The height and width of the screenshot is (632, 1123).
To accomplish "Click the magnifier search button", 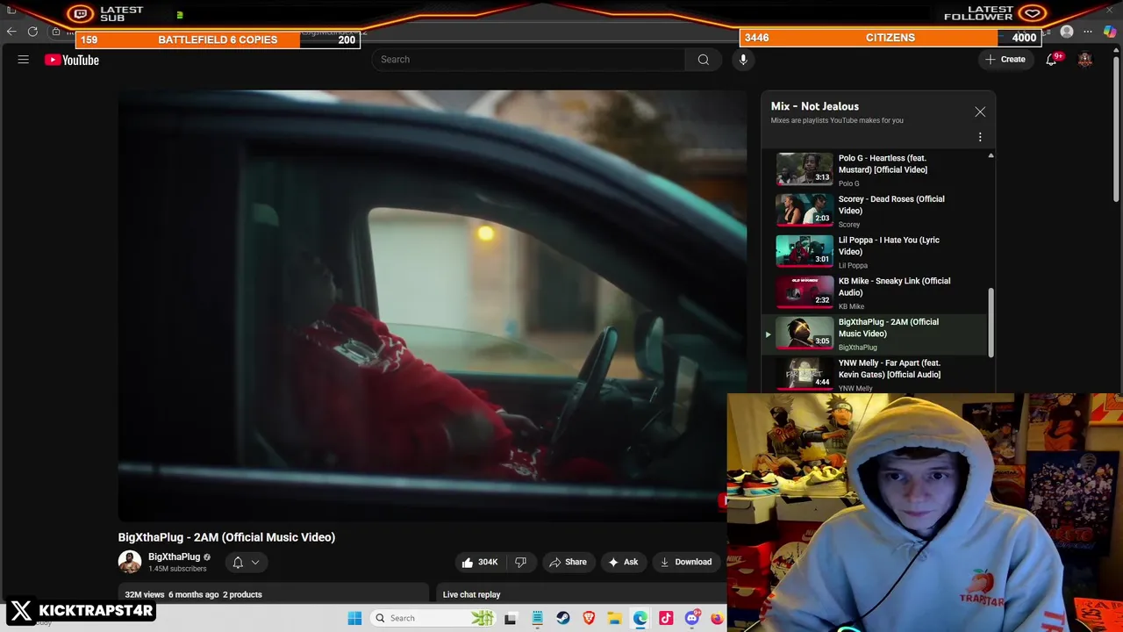I will coord(704,60).
